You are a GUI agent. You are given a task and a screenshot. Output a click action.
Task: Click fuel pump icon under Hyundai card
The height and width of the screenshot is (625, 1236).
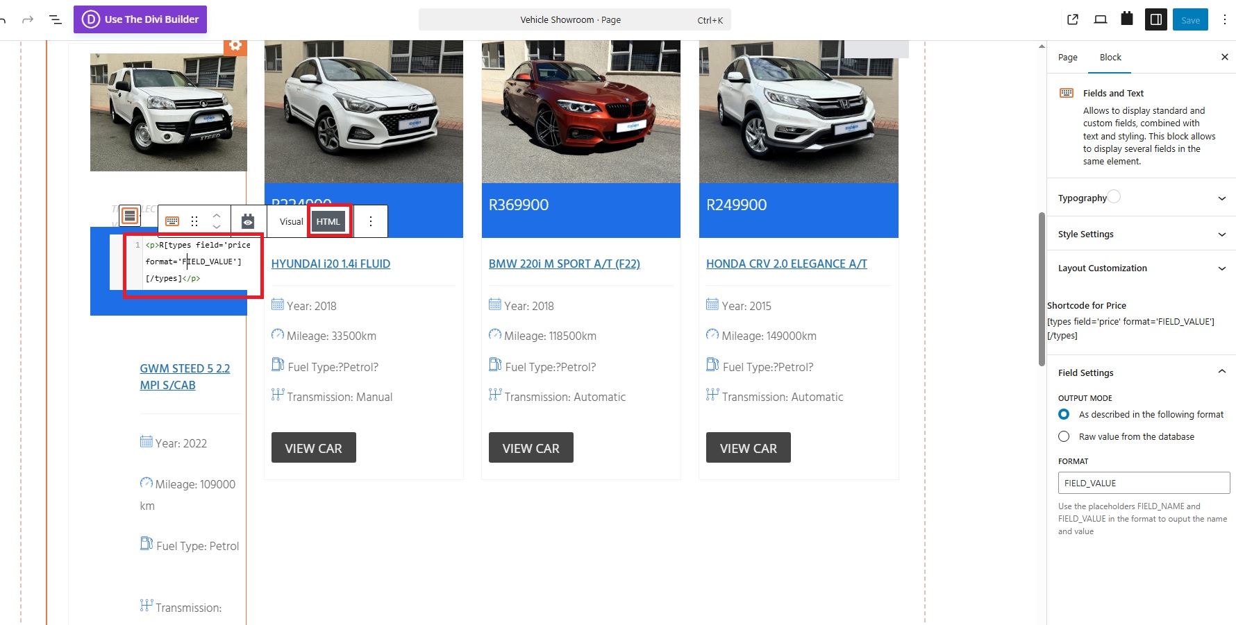pos(278,364)
